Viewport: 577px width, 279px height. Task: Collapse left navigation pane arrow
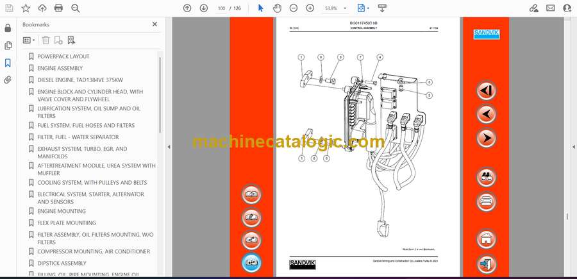(169, 147)
